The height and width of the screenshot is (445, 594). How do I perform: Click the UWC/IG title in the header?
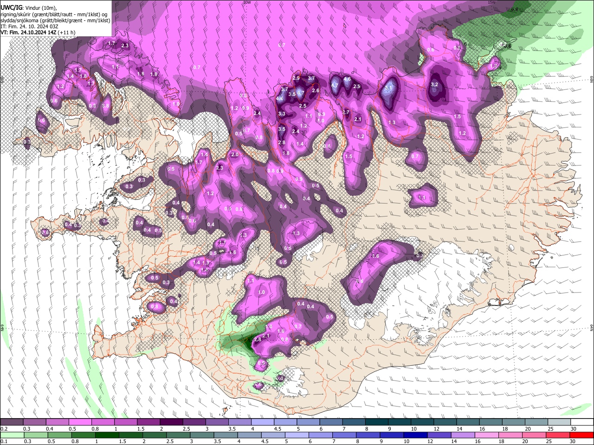coord(11,8)
